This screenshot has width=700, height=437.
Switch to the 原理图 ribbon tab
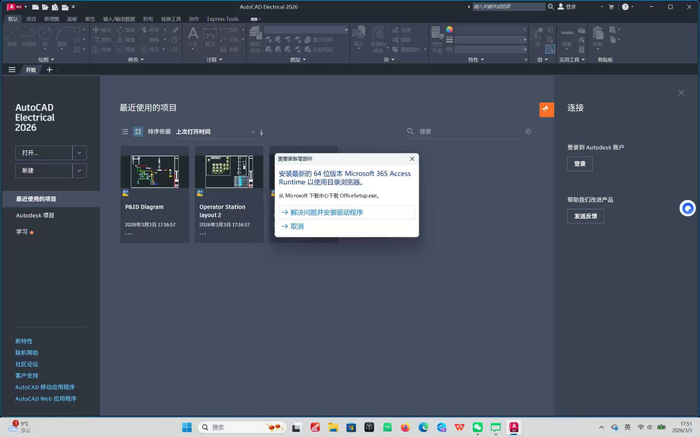pyautogui.click(x=51, y=19)
